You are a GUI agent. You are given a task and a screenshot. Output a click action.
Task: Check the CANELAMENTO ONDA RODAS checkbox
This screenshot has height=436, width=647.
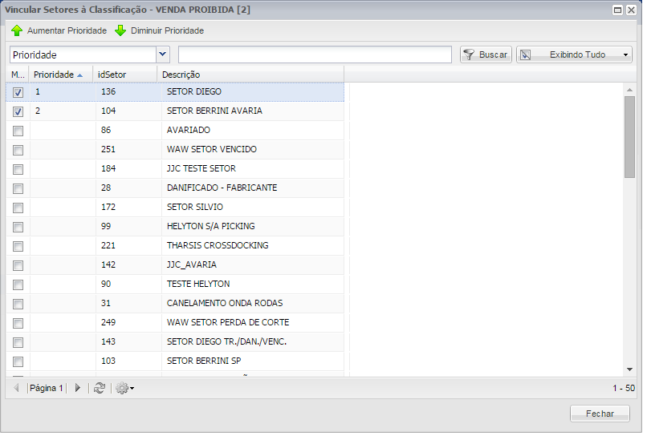pyautogui.click(x=18, y=304)
